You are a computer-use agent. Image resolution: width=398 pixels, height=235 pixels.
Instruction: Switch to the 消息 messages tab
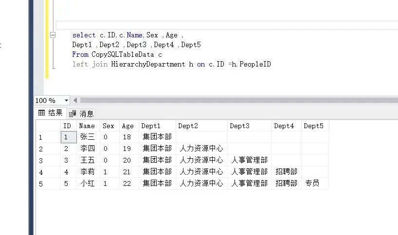coord(81,114)
